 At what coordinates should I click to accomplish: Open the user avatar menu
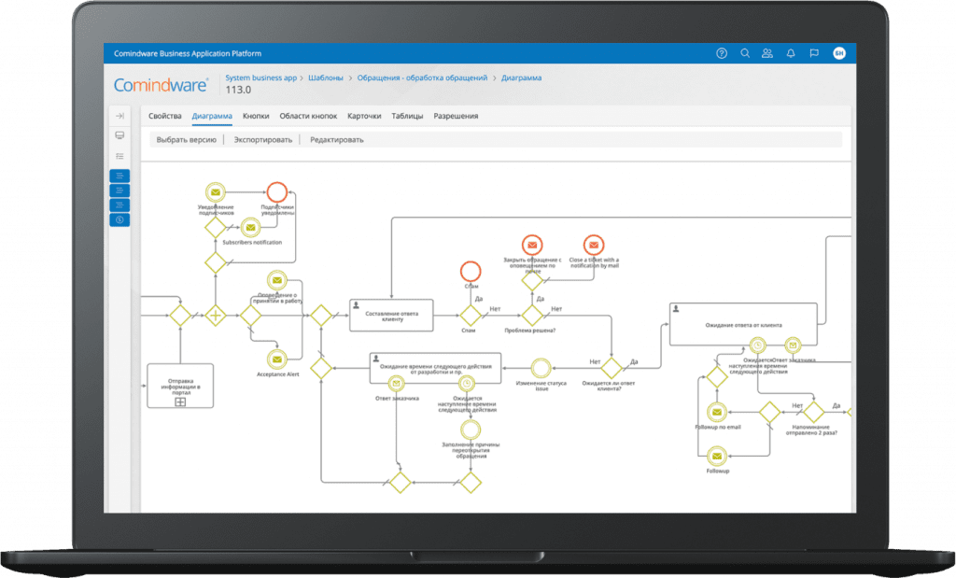839,53
